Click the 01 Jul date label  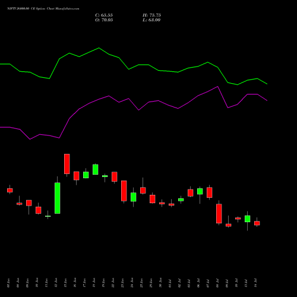(170, 283)
